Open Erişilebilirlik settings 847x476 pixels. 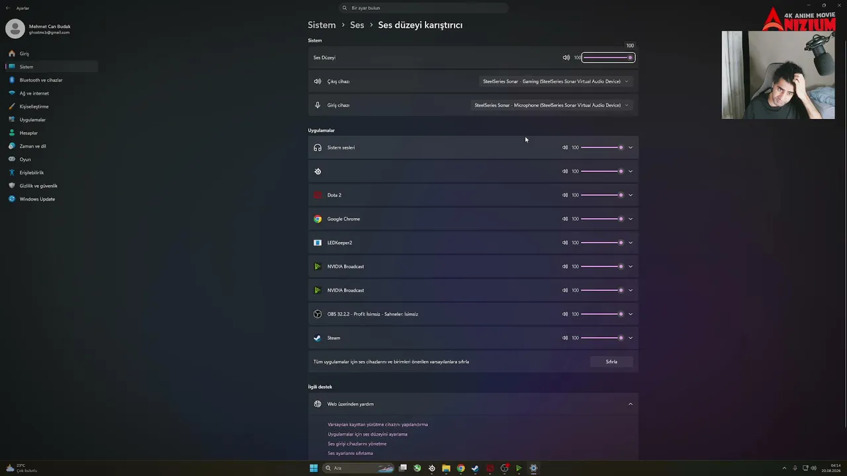52,173
